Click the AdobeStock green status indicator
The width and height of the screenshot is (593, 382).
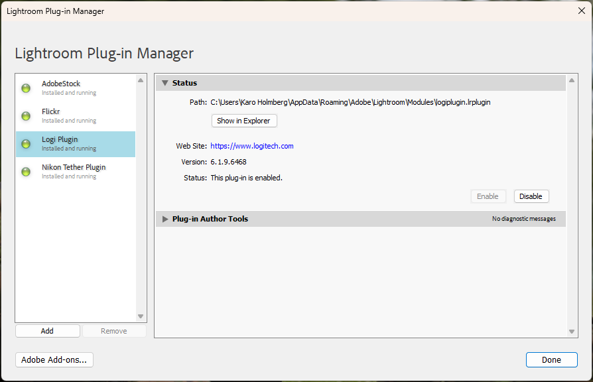pos(26,88)
